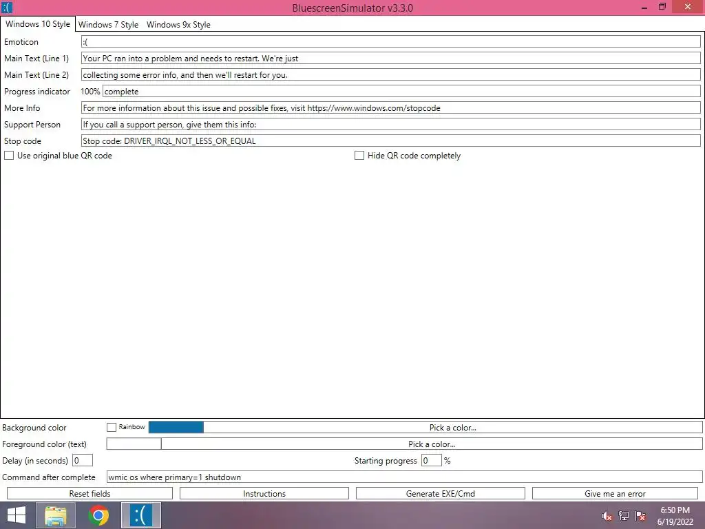Screen dimensions: 705x529
Task: Open the Windows 9x Style tab
Action: click(x=178, y=25)
